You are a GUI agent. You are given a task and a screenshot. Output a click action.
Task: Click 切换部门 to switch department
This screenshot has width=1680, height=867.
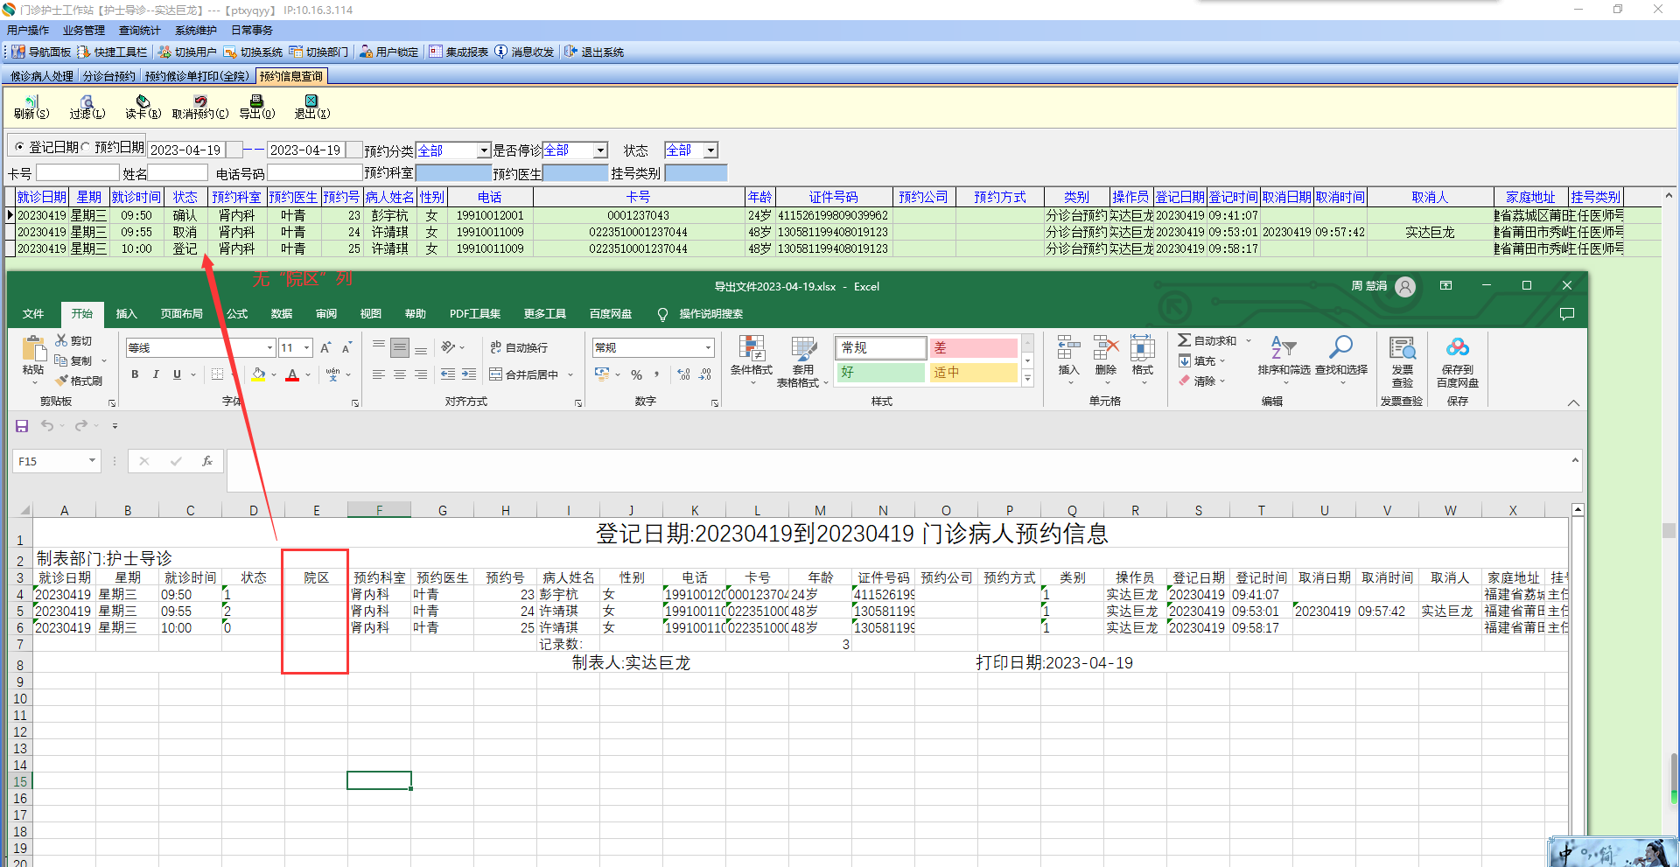click(x=318, y=52)
